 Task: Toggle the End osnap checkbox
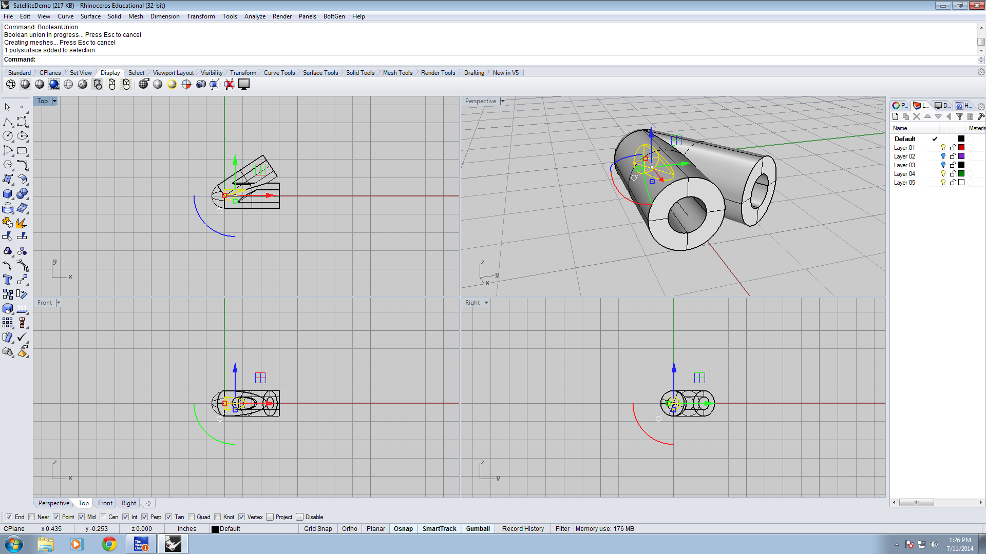pos(9,517)
